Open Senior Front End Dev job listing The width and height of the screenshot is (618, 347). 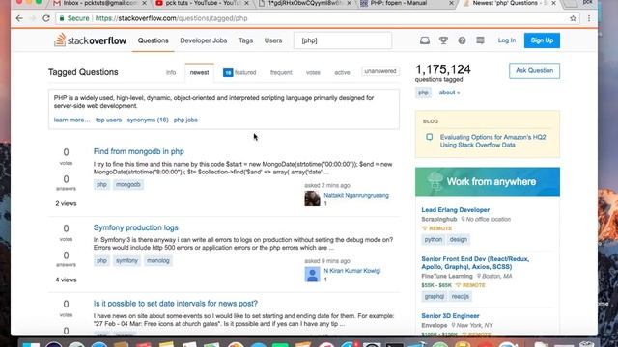475,263
